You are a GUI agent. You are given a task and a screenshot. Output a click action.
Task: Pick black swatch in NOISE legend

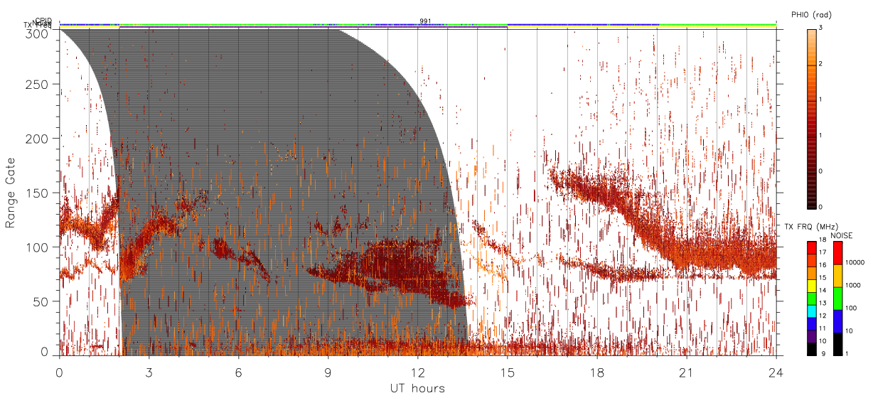pyautogui.click(x=837, y=343)
